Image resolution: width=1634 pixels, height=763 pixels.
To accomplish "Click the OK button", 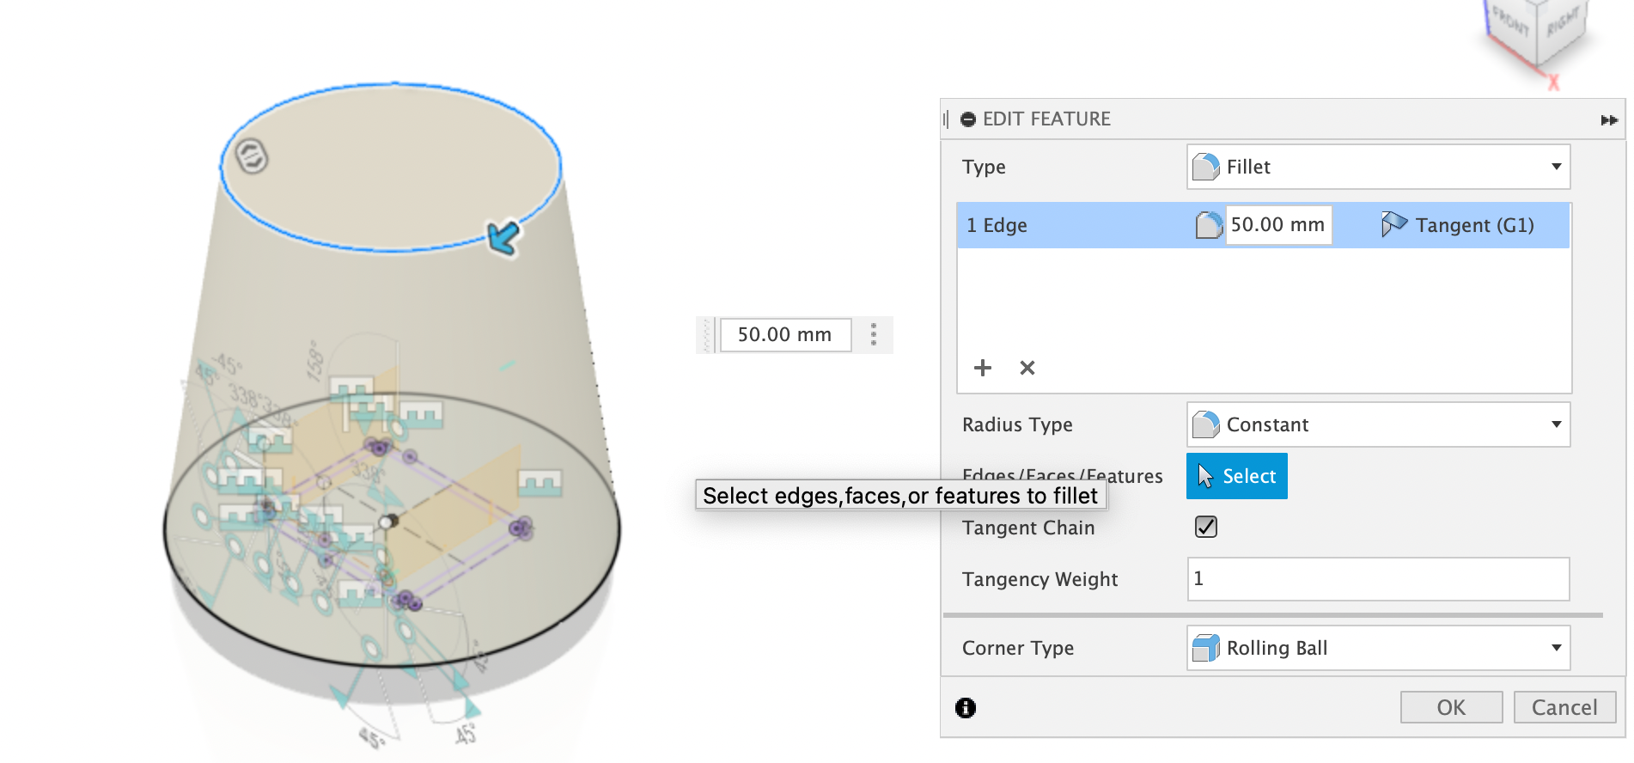I will tap(1451, 707).
